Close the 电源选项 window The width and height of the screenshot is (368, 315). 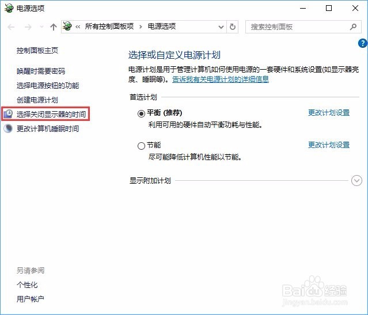tap(355, 8)
